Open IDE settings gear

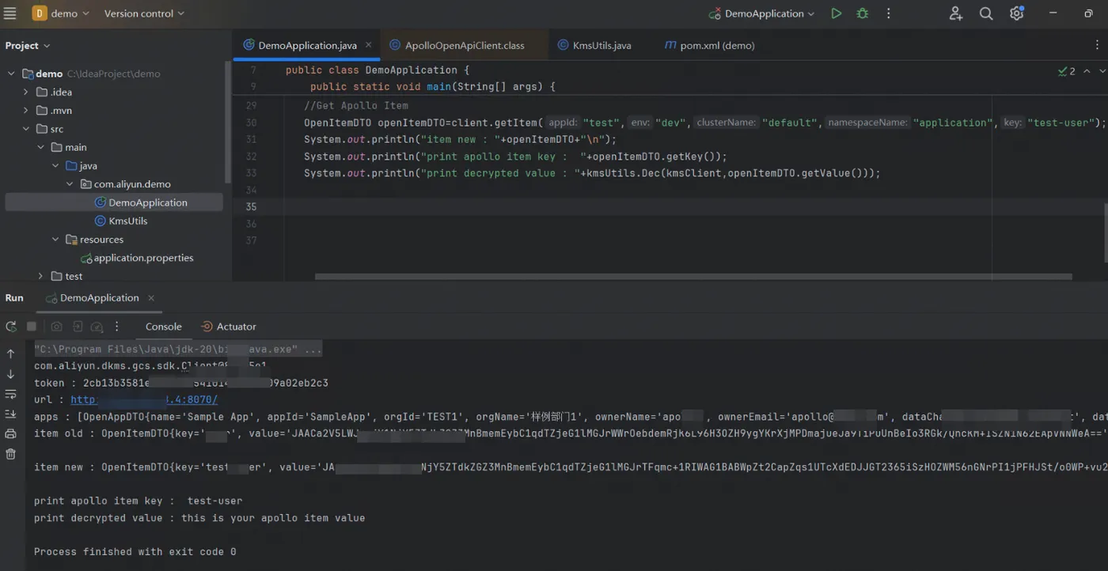point(1017,13)
